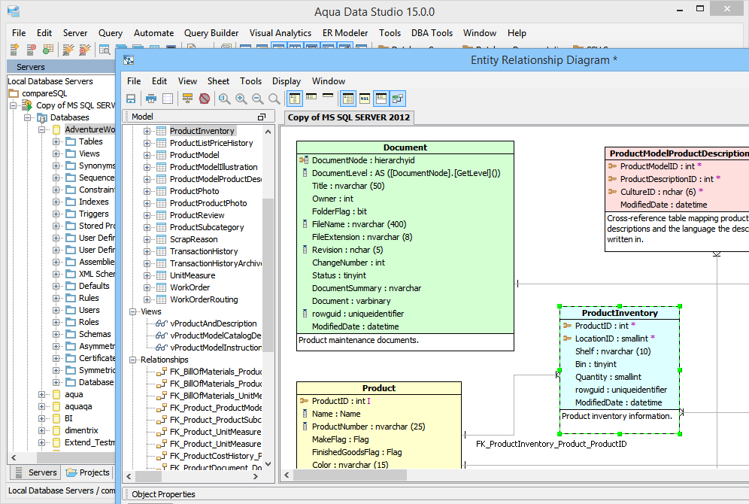
Task: Click the Print diagram icon
Action: point(151,99)
